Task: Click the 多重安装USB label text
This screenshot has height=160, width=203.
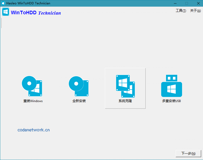Action: (171, 101)
